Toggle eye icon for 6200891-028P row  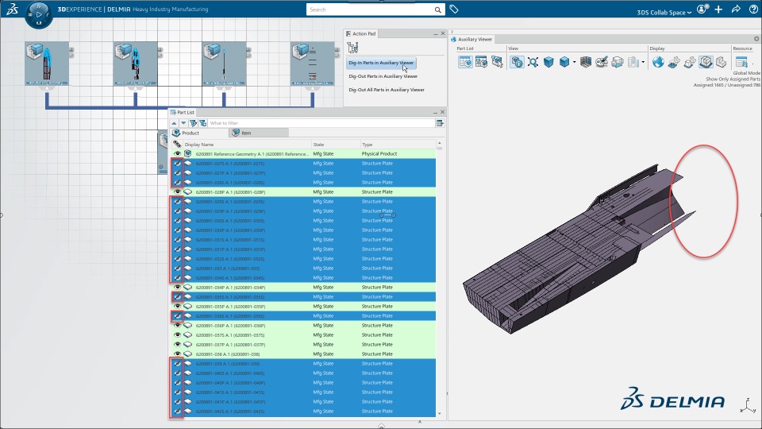[x=177, y=191]
